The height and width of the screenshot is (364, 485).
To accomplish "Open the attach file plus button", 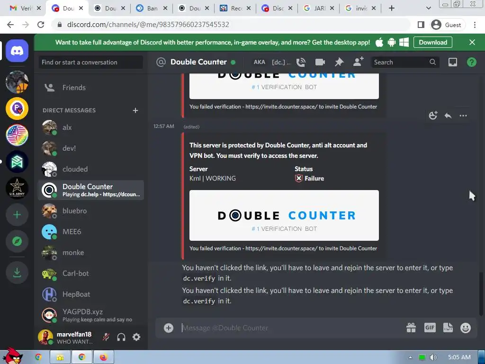I will (169, 328).
